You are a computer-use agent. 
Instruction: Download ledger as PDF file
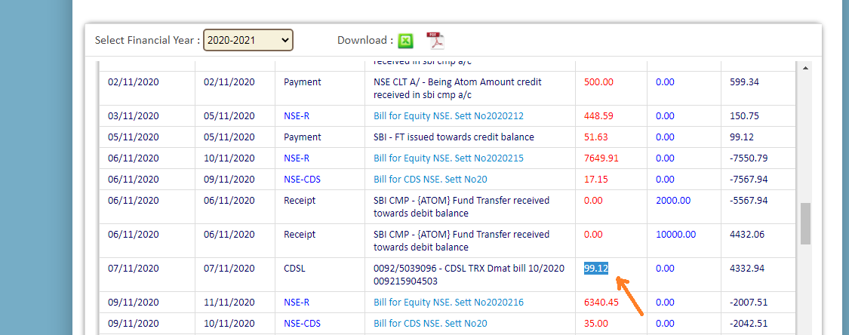pyautogui.click(x=435, y=40)
